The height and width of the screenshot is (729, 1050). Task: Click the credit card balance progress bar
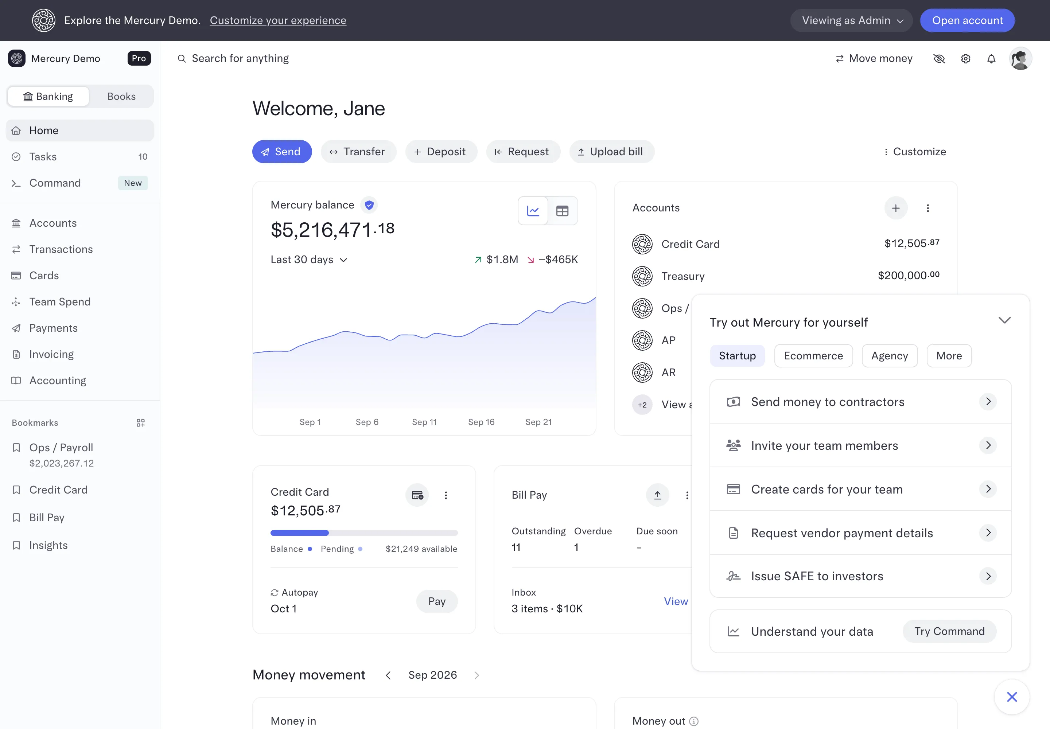pyautogui.click(x=364, y=533)
